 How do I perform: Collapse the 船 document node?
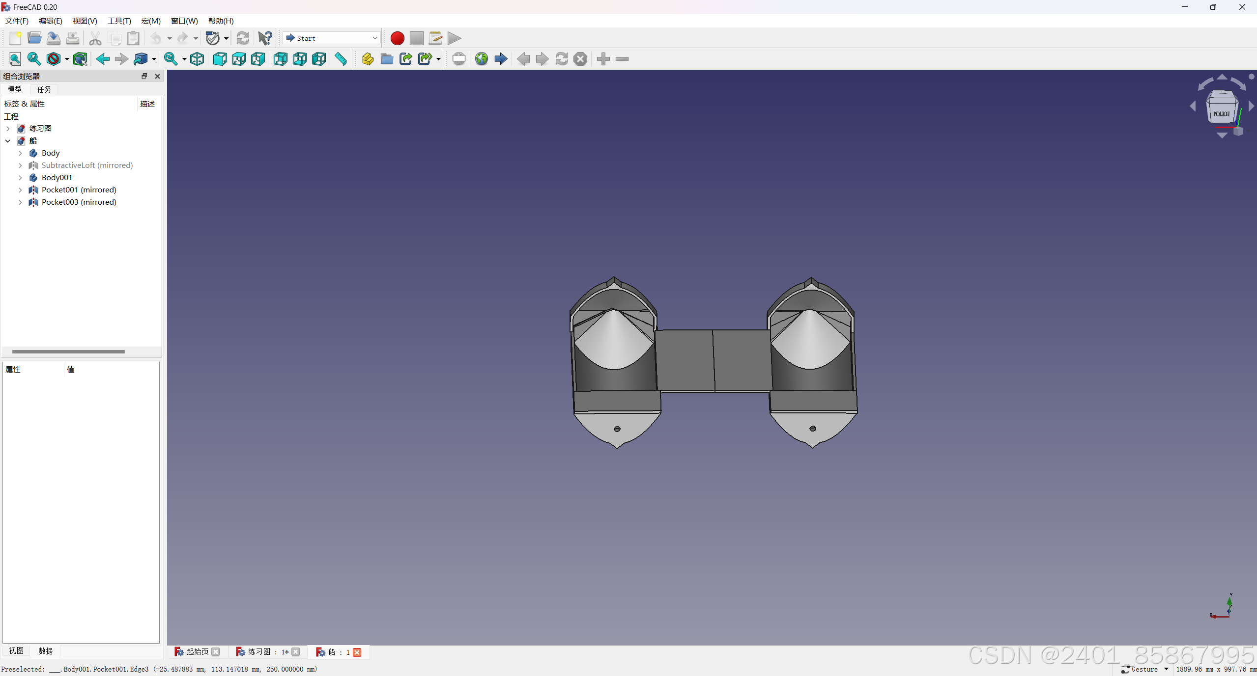[x=8, y=141]
